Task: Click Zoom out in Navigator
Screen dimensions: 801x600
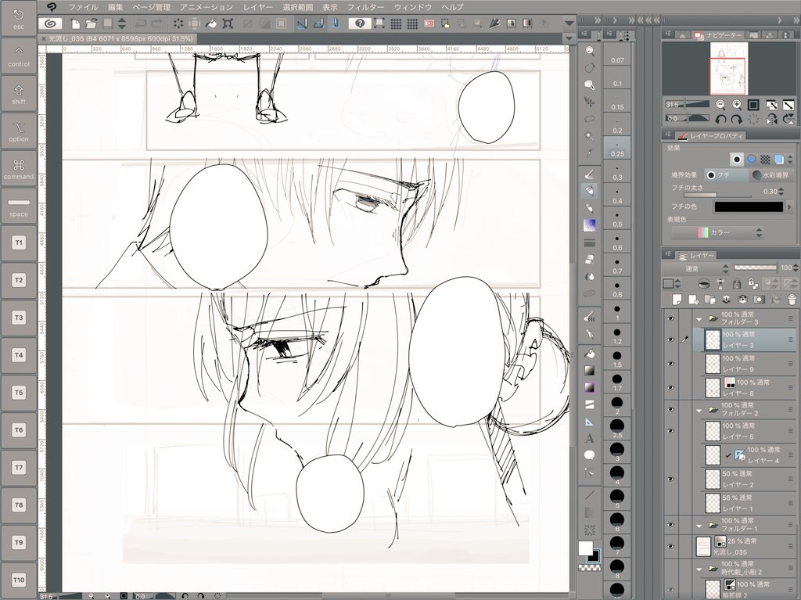Action: coord(720,105)
